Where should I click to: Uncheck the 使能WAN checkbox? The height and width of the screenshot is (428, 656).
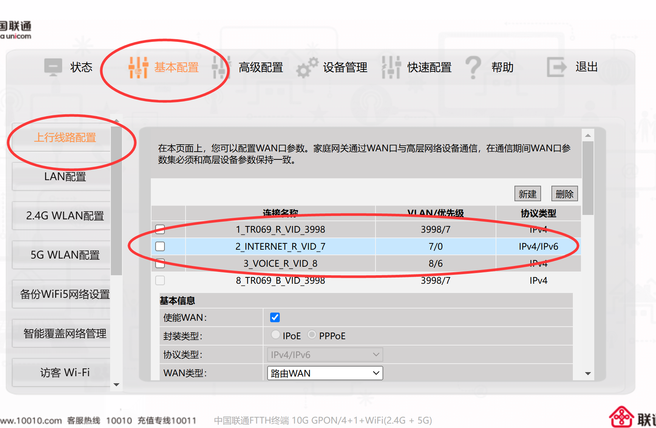click(x=275, y=317)
